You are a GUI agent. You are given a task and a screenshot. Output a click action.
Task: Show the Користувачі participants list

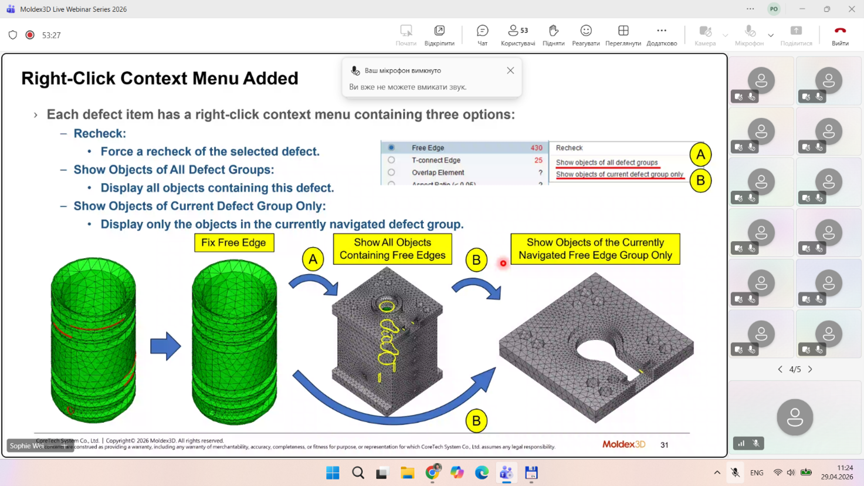coord(518,35)
